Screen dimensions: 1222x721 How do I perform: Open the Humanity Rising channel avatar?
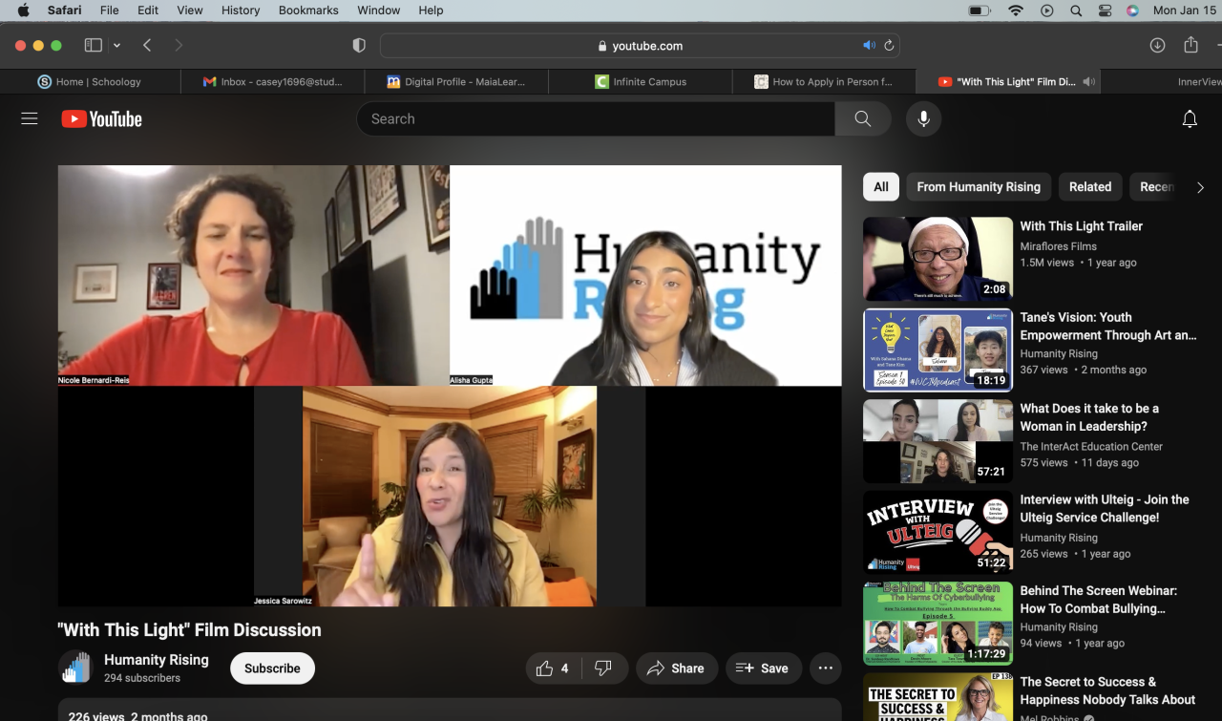[75, 668]
